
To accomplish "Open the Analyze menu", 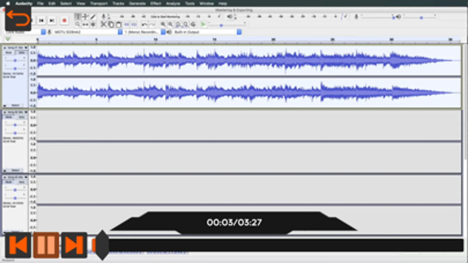I will click(173, 3).
